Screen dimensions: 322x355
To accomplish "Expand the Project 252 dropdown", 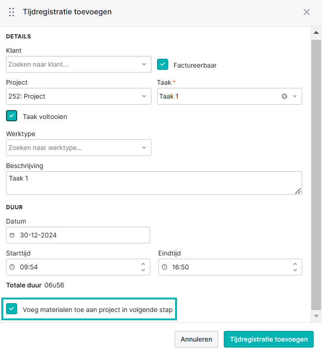I will coord(79,96).
